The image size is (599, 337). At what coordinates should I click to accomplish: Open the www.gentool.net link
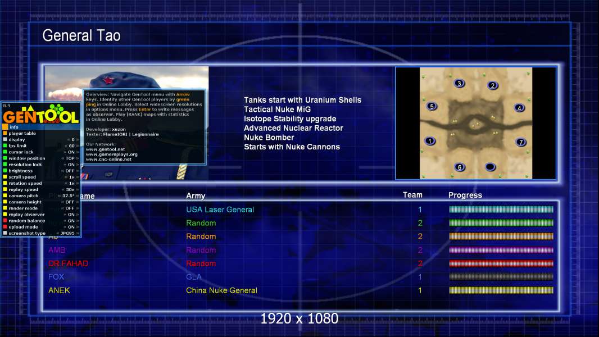(x=106, y=149)
